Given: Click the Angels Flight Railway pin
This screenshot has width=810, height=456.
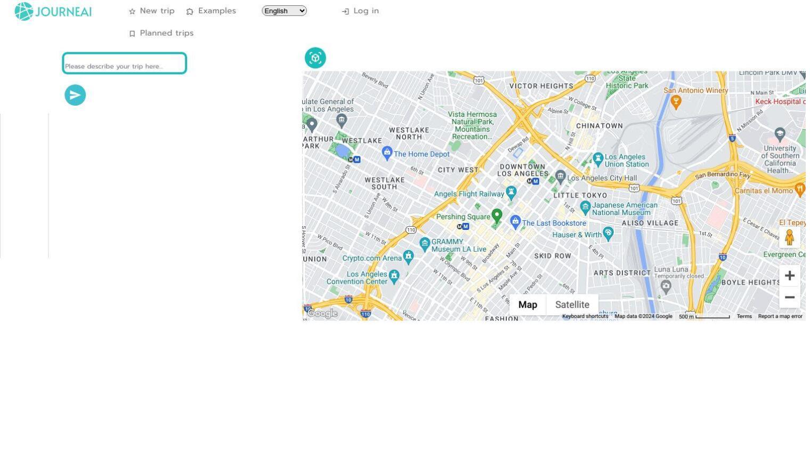Looking at the screenshot, I should click(x=511, y=193).
